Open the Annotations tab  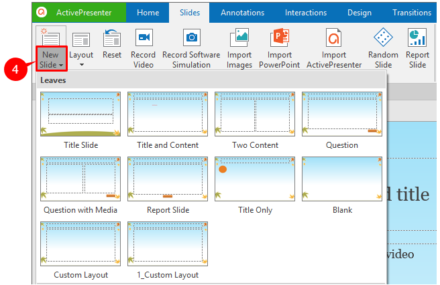242,13
